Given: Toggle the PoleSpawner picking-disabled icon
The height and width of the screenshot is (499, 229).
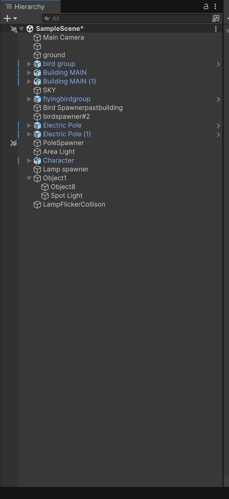Looking at the screenshot, I should tap(13, 143).
